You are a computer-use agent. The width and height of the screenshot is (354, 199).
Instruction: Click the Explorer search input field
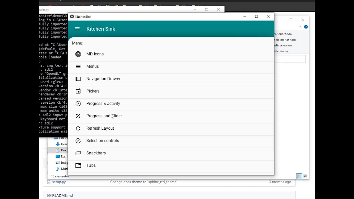click(x=290, y=59)
